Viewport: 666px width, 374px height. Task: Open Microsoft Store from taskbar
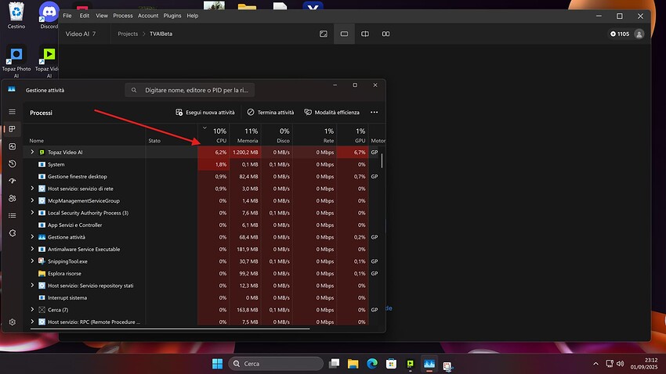[391, 363]
